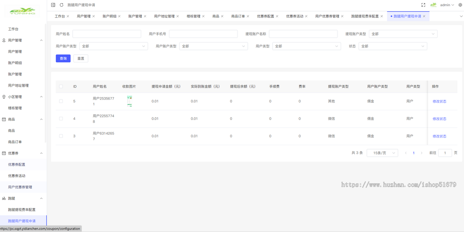Image resolution: width=464 pixels, height=232 pixels.
Task: Close the 楼栋管理 tab
Action: click(203, 16)
